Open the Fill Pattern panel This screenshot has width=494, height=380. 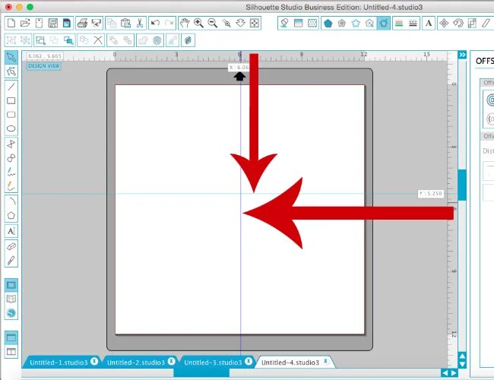point(312,23)
